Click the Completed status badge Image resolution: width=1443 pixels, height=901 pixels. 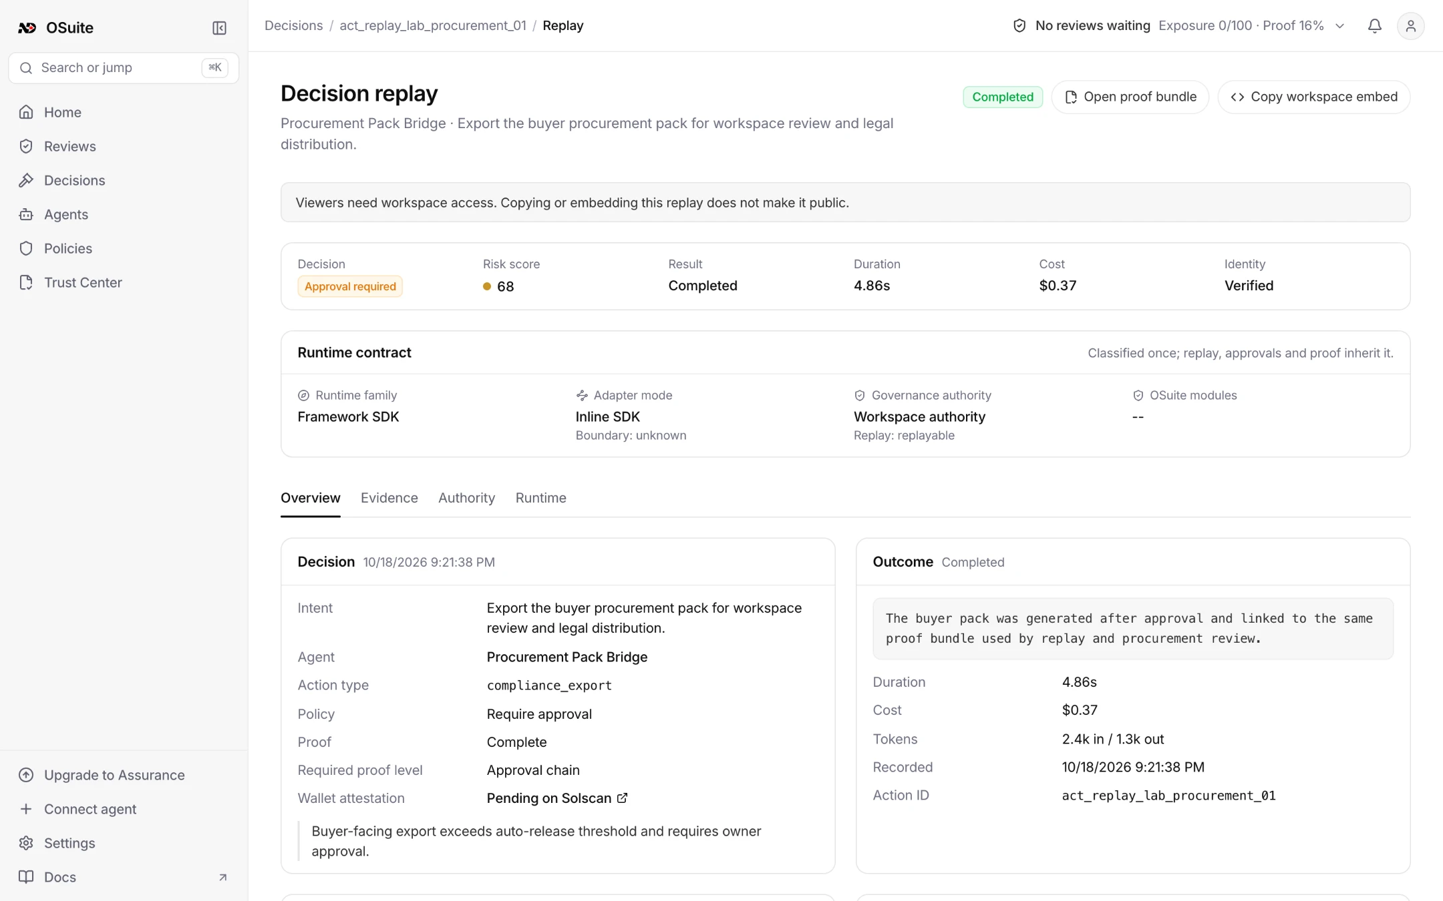pyautogui.click(x=1002, y=97)
